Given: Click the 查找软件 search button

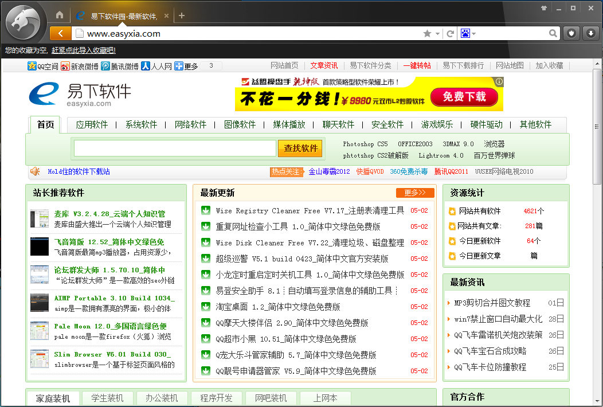Looking at the screenshot, I should 300,148.
